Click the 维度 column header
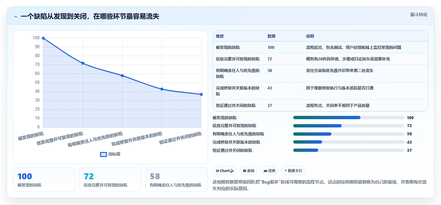Image resolution: width=441 pixels, height=205 pixels. click(x=220, y=36)
